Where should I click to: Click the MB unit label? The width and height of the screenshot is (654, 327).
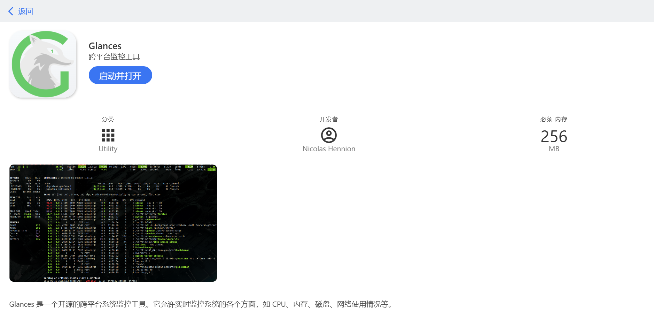pyautogui.click(x=554, y=149)
